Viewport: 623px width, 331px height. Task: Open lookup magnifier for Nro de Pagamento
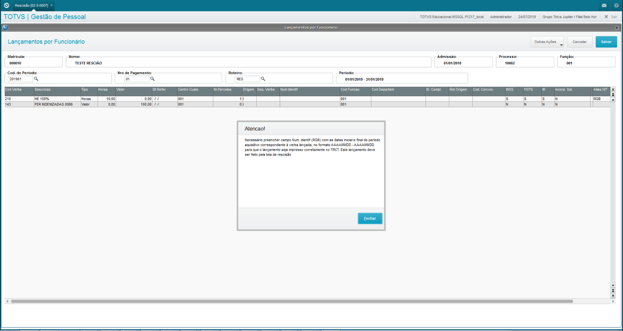[x=153, y=79]
